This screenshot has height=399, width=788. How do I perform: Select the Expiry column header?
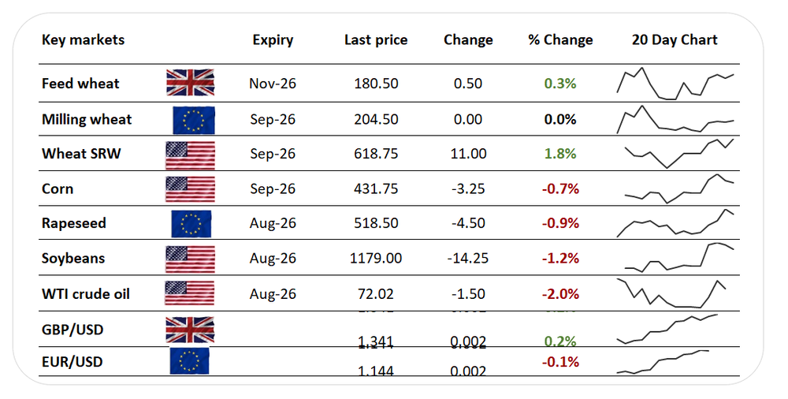tap(273, 40)
